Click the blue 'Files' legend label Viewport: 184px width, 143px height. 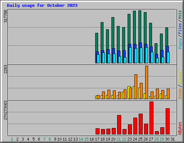click(x=180, y=29)
